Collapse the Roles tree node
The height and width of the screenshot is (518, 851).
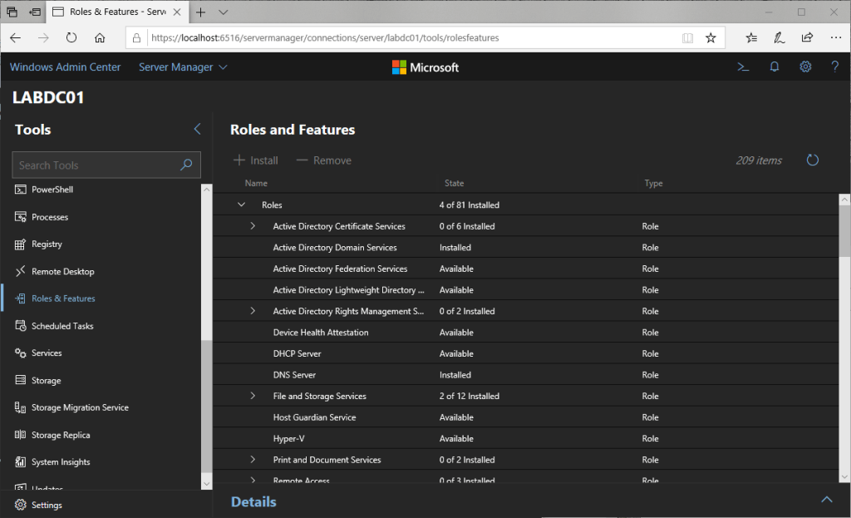242,205
